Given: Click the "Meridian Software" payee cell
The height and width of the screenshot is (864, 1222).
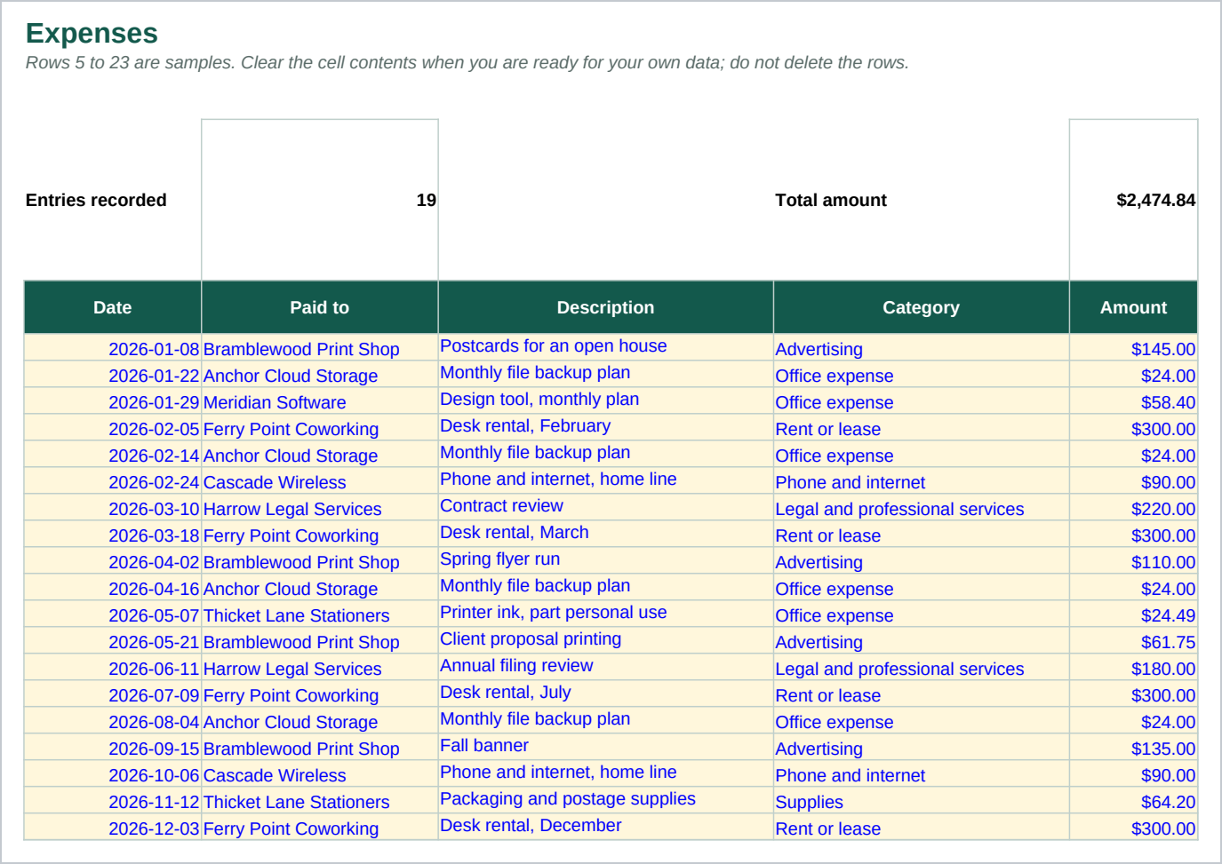Looking at the screenshot, I should 320,401.
